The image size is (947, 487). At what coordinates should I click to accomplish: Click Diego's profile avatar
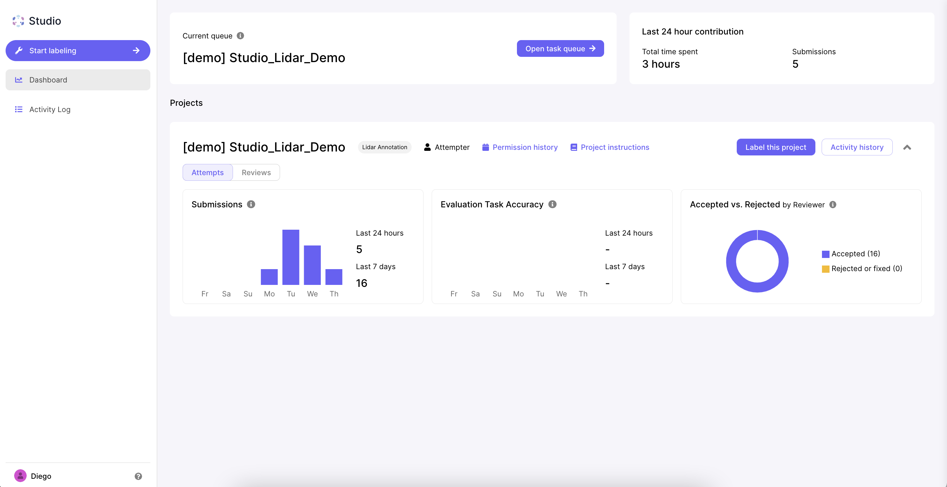pyautogui.click(x=20, y=475)
